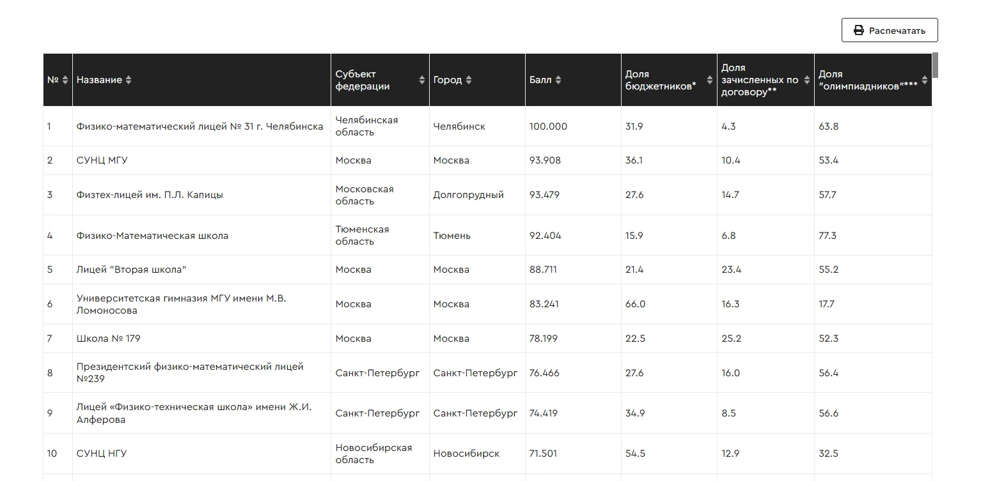The height and width of the screenshot is (481, 997).
Task: Sort by Балл column sort icon
Action: [558, 80]
